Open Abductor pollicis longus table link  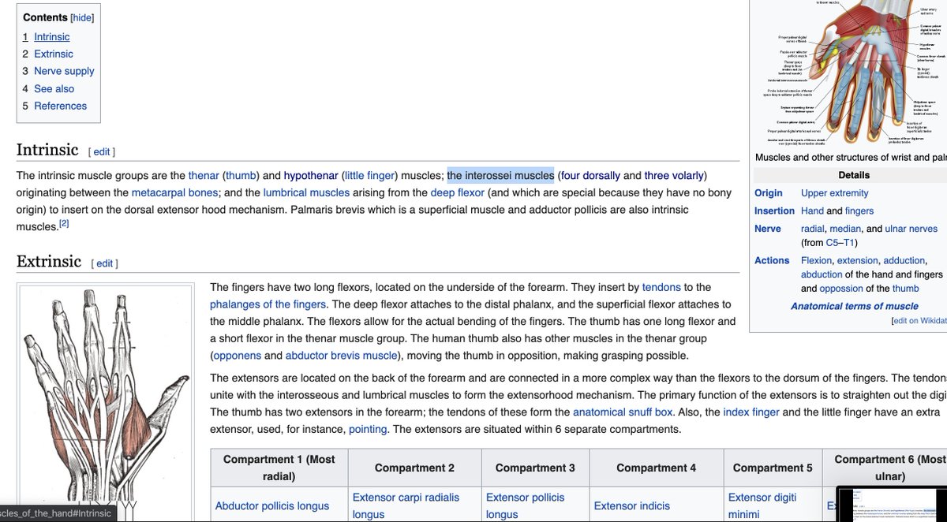[x=272, y=505]
